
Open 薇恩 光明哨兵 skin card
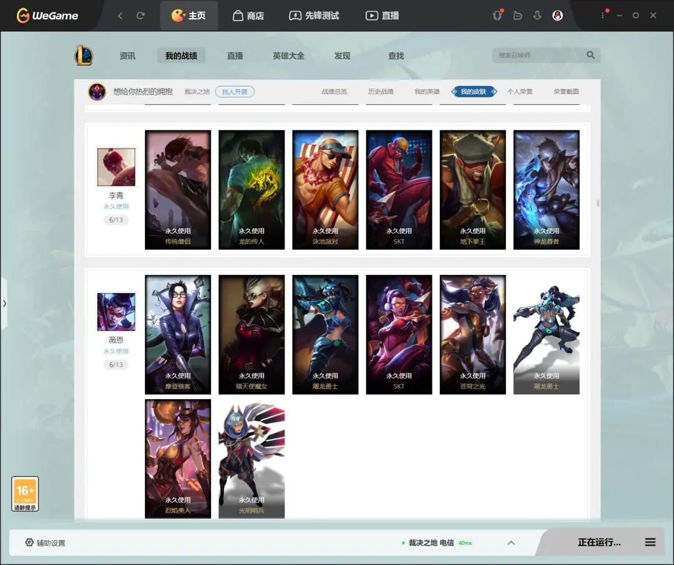coord(252,458)
